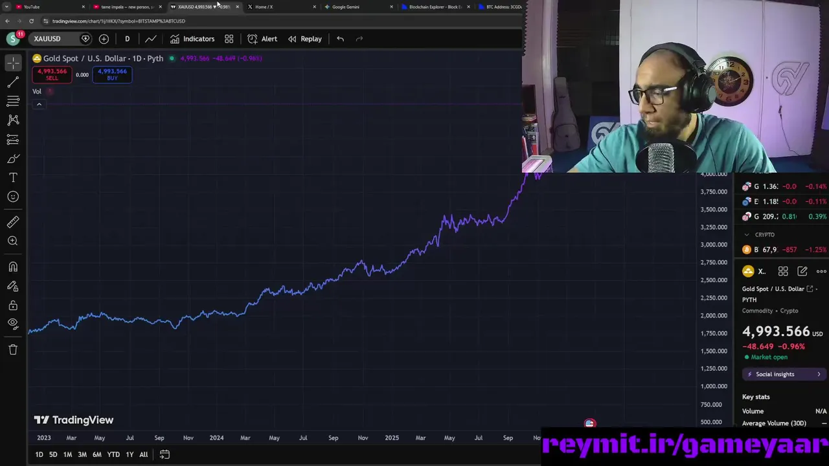This screenshot has width=829, height=466.
Task: Open the forecasting and measurement tools
Action: [x=13, y=139]
